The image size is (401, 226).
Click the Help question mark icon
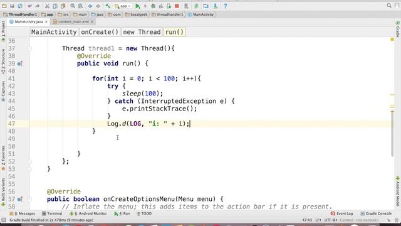225,6
